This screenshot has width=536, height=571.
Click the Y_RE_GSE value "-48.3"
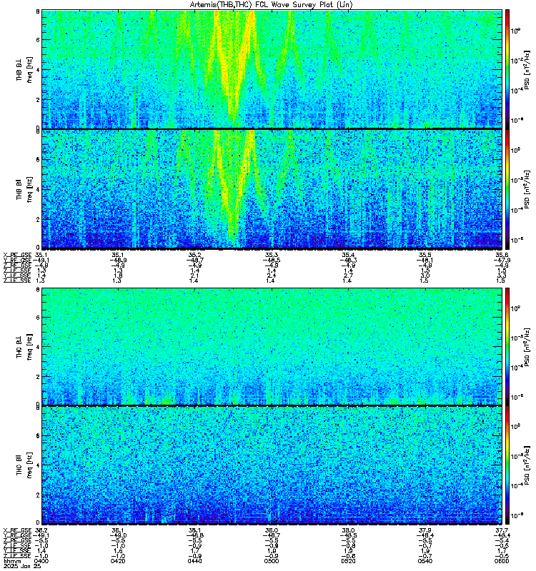[348, 260]
